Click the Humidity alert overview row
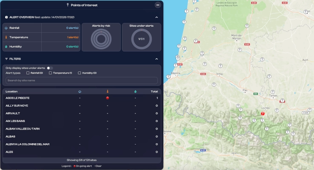The width and height of the screenshot is (314, 170). point(41,47)
